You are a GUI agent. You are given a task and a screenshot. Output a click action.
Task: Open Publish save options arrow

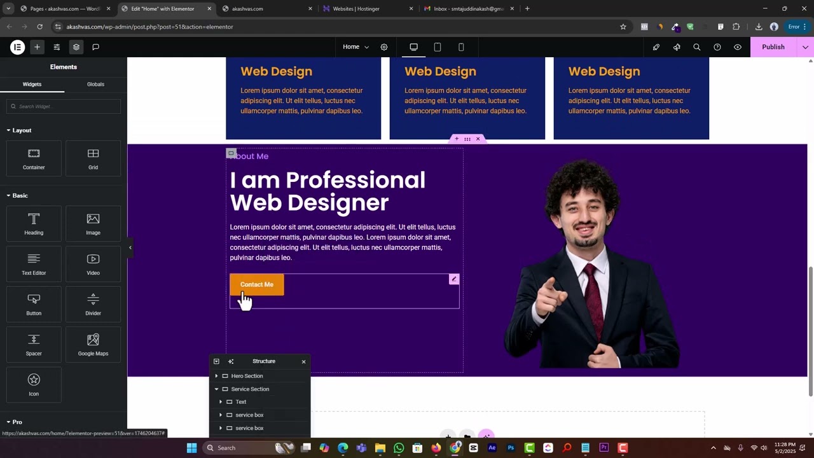[805, 47]
